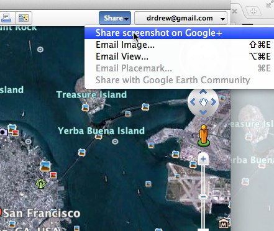Click the Print toolbar icon
Image resolution: width=274 pixels, height=231 pixels.
click(6, 18)
